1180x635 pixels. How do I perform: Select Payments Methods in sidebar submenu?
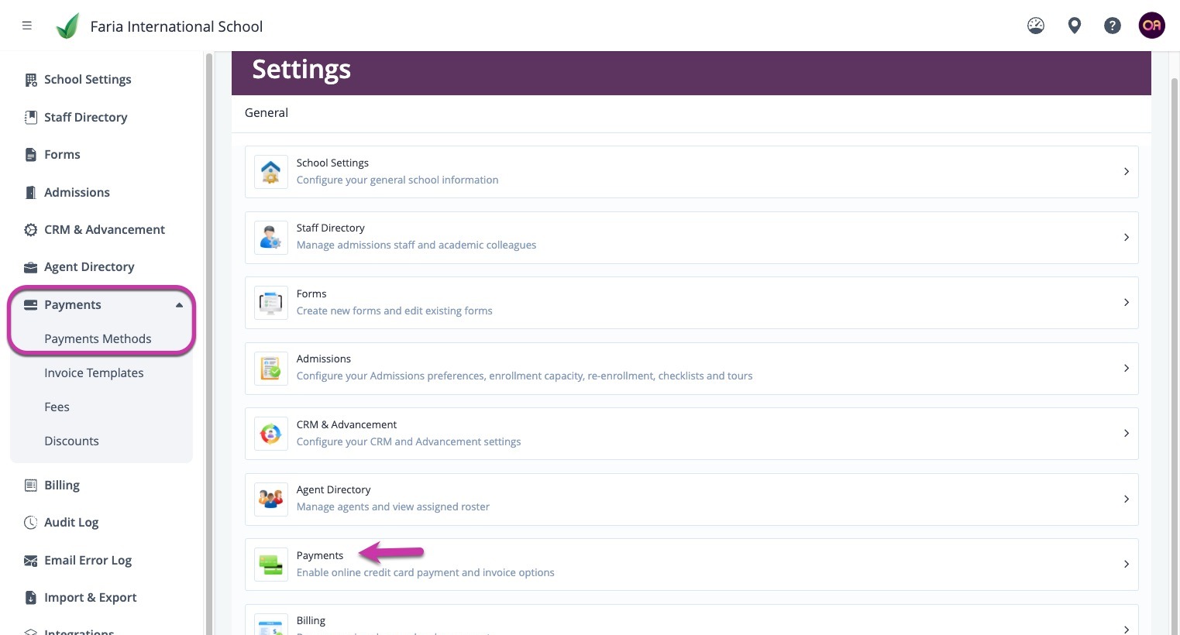[x=98, y=339]
